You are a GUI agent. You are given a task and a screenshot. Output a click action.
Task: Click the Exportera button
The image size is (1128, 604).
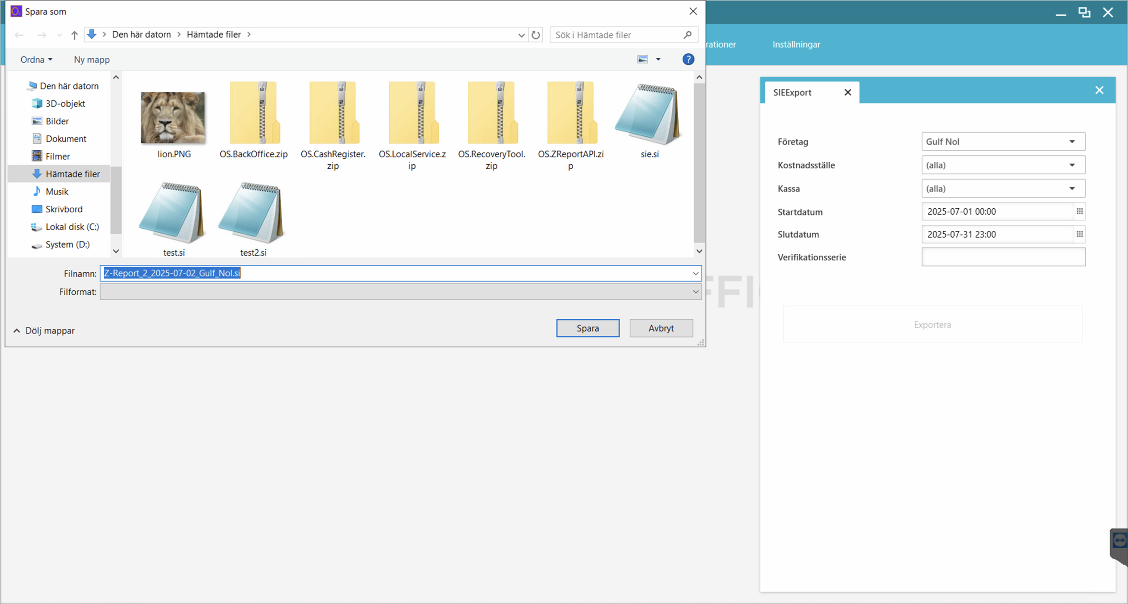pyautogui.click(x=933, y=325)
